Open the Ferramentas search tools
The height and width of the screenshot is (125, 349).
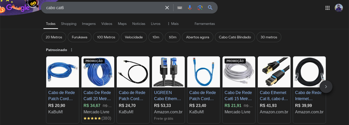205,24
